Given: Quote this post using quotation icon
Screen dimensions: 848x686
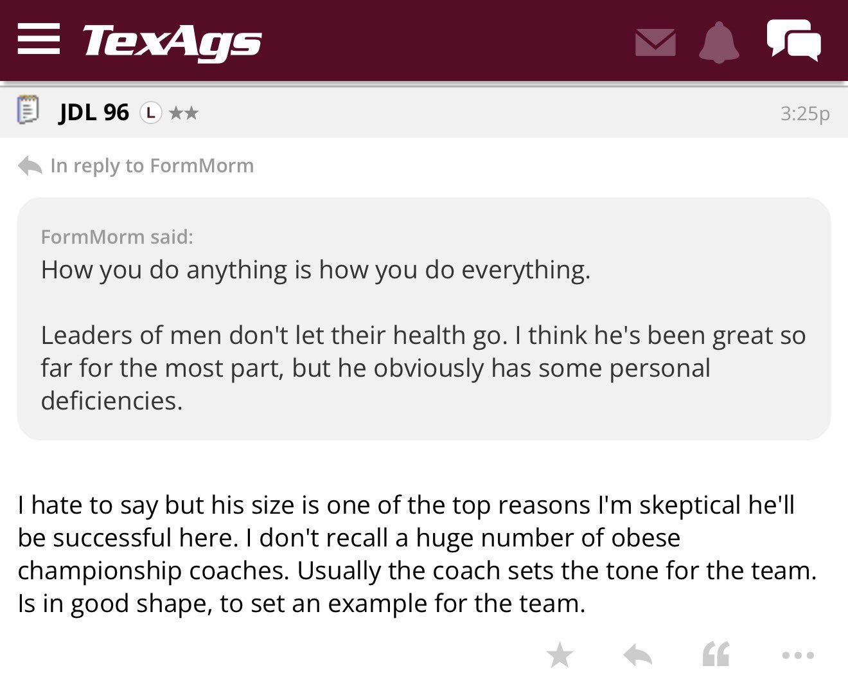Looking at the screenshot, I should (716, 654).
